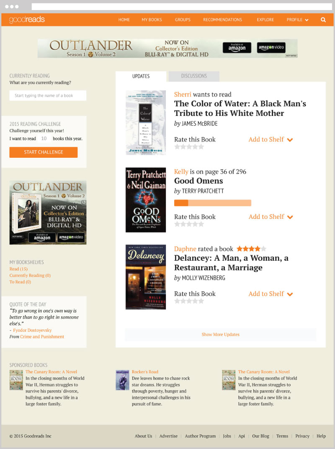The width and height of the screenshot is (335, 449).
Task: Open Recommendations in the navigation bar
Action: 223,20
